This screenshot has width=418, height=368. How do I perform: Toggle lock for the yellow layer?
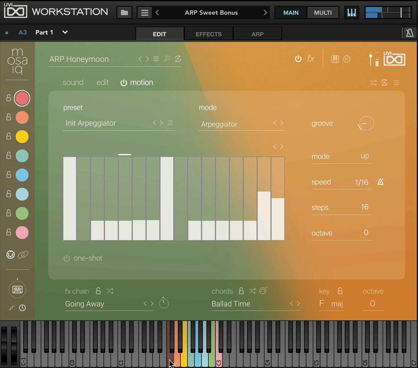(9, 136)
